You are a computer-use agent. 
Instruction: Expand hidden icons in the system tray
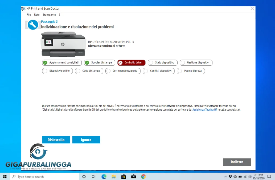click(x=225, y=176)
